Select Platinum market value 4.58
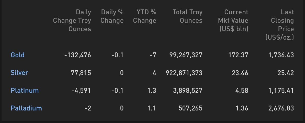The height and width of the screenshot is (123, 305). 242,91
